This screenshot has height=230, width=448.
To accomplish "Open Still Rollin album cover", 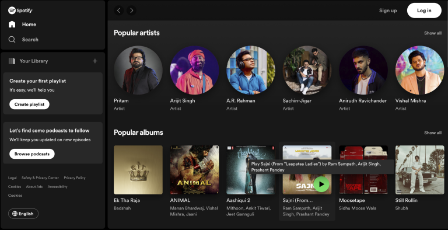I will pos(420,170).
